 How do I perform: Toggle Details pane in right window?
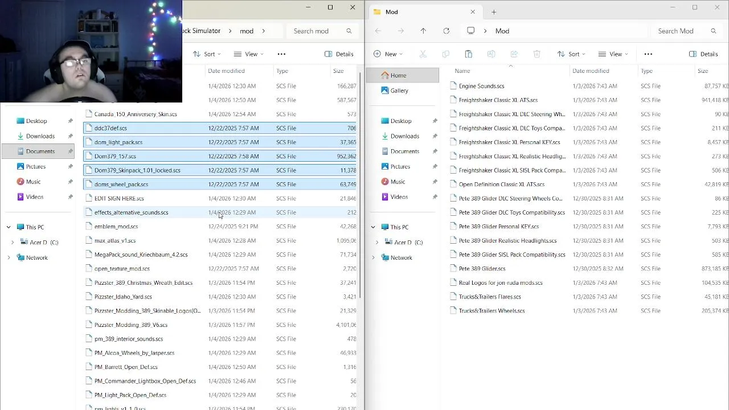pos(703,54)
